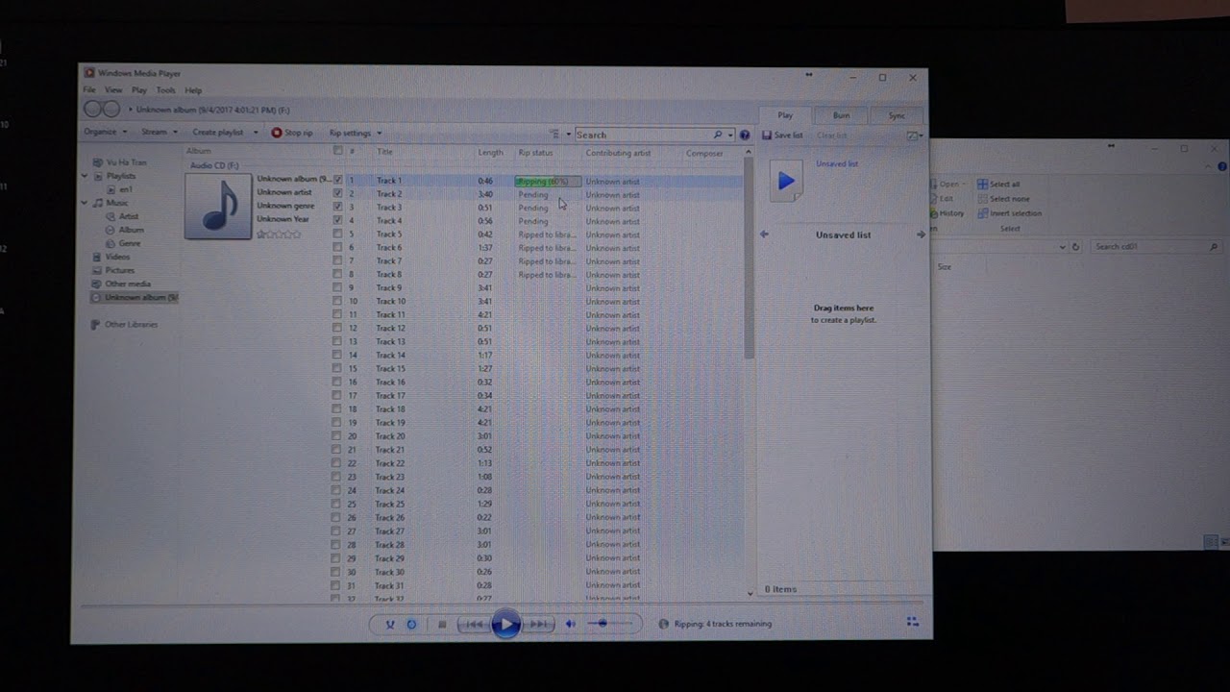Click the Stop rip button label
Image resolution: width=1230 pixels, height=692 pixels.
point(299,133)
